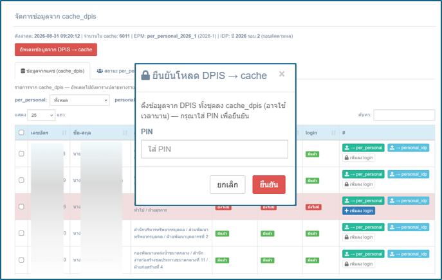Click red ยังไม่มี badge in login column
Image resolution: width=442 pixels, height=280 pixels.
[313, 207]
